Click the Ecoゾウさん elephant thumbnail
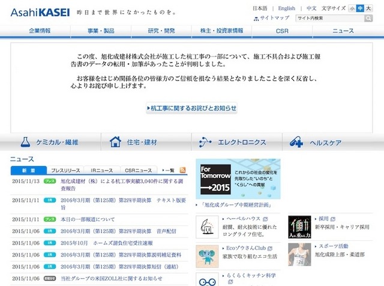The height and width of the screenshot is (286, 384). pyautogui.click(x=207, y=257)
